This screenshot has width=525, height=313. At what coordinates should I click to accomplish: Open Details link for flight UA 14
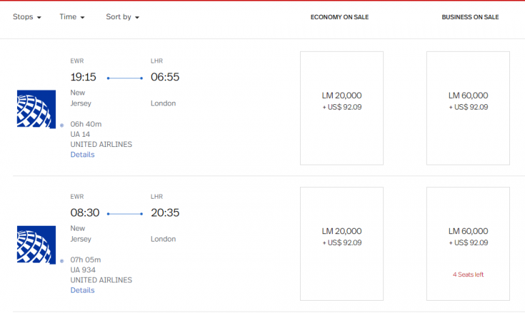pos(82,154)
